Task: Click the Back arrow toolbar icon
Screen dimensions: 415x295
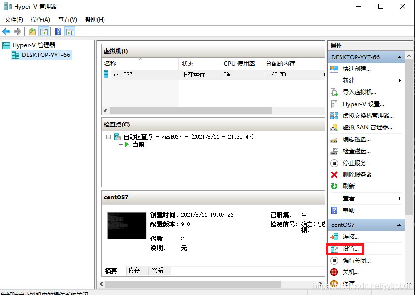Action: (x=6, y=32)
